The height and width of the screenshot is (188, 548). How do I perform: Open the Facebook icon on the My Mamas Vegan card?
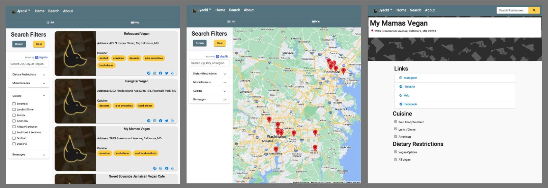[167, 169]
